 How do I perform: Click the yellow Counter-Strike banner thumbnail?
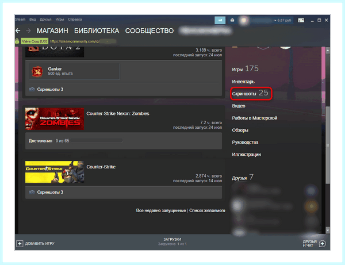click(x=55, y=172)
